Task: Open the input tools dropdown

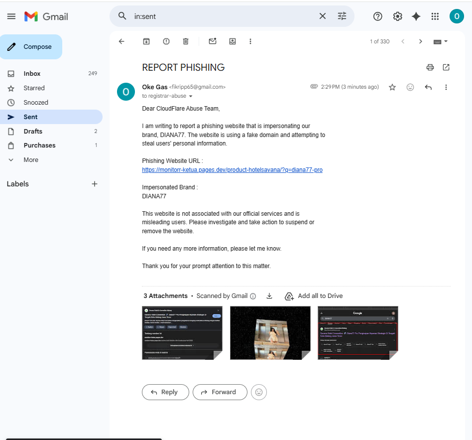Action: pyautogui.click(x=441, y=41)
